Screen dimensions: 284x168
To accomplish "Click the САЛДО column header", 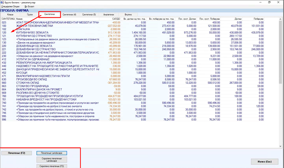I will tap(116, 19).
